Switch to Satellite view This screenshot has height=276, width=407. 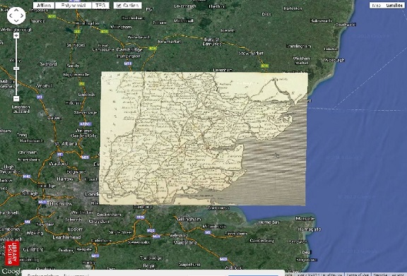(394, 5)
